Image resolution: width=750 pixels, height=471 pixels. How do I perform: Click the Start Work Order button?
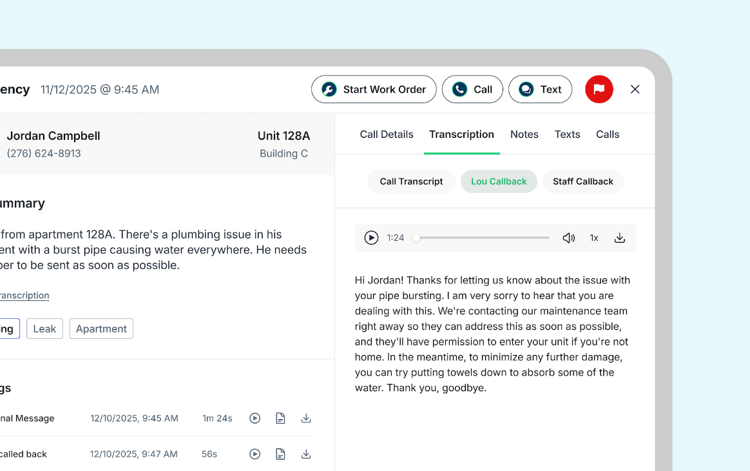pyautogui.click(x=374, y=90)
